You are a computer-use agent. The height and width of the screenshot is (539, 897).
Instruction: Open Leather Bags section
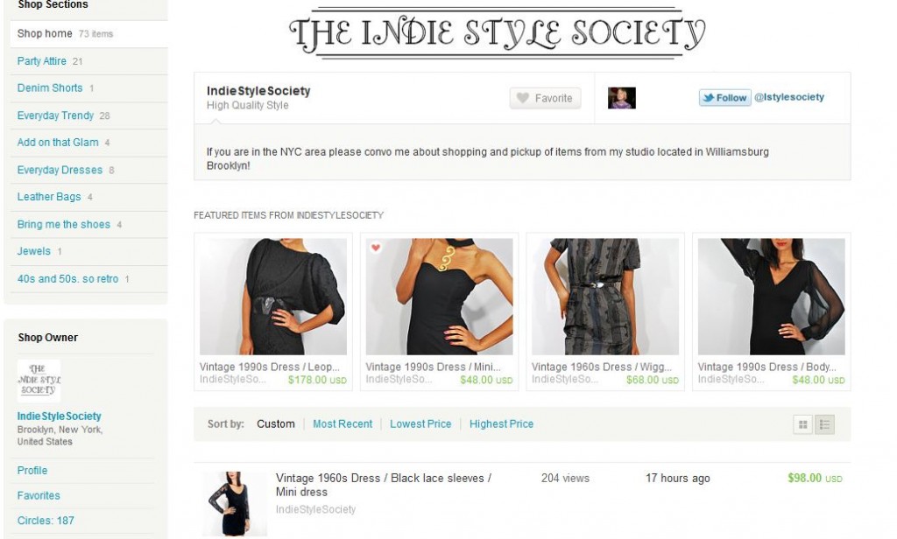pyautogui.click(x=49, y=197)
